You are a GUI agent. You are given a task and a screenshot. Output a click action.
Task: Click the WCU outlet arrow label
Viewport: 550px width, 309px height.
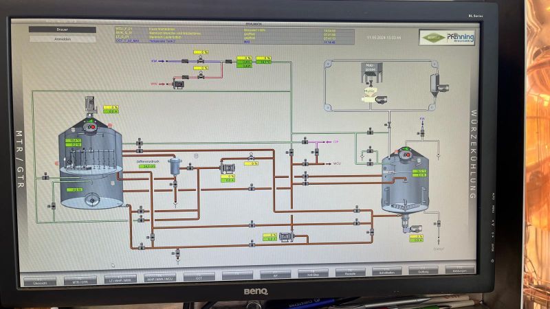(x=337, y=163)
